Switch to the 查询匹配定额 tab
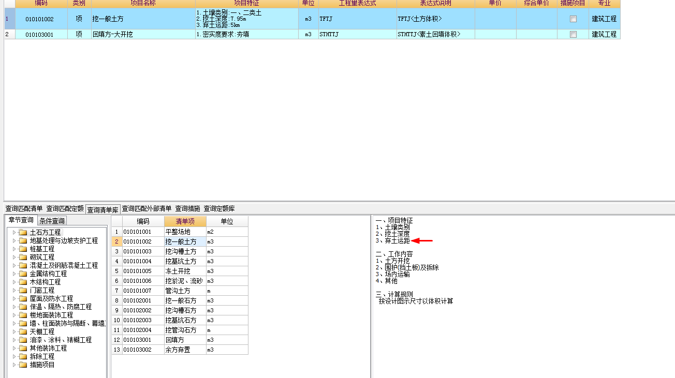This screenshot has height=378, width=675. (65, 208)
